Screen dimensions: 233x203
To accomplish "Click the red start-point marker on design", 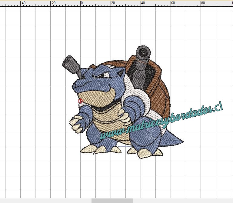I will (80, 101).
